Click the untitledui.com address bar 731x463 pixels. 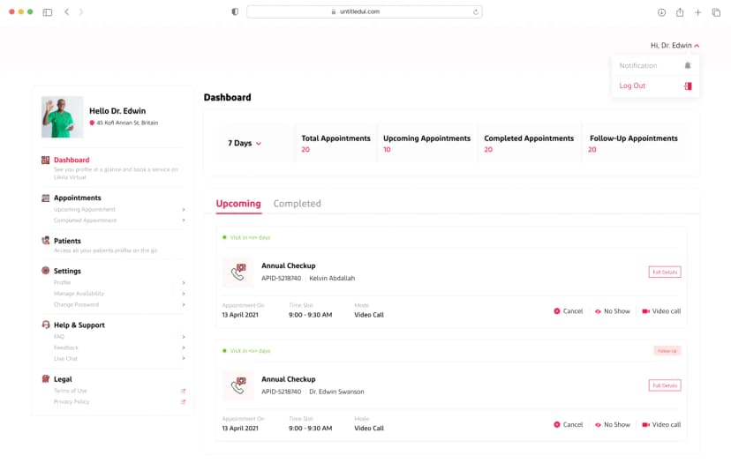364,11
